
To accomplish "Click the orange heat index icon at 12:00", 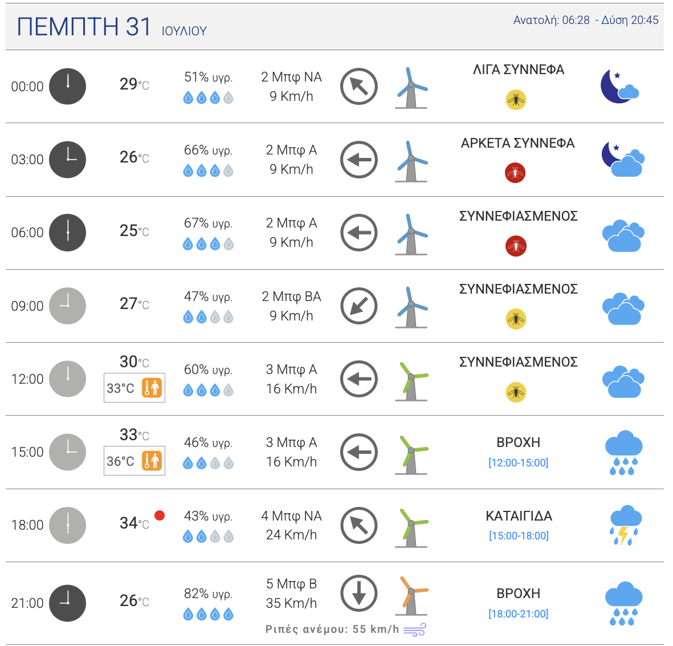I will pos(152,388).
